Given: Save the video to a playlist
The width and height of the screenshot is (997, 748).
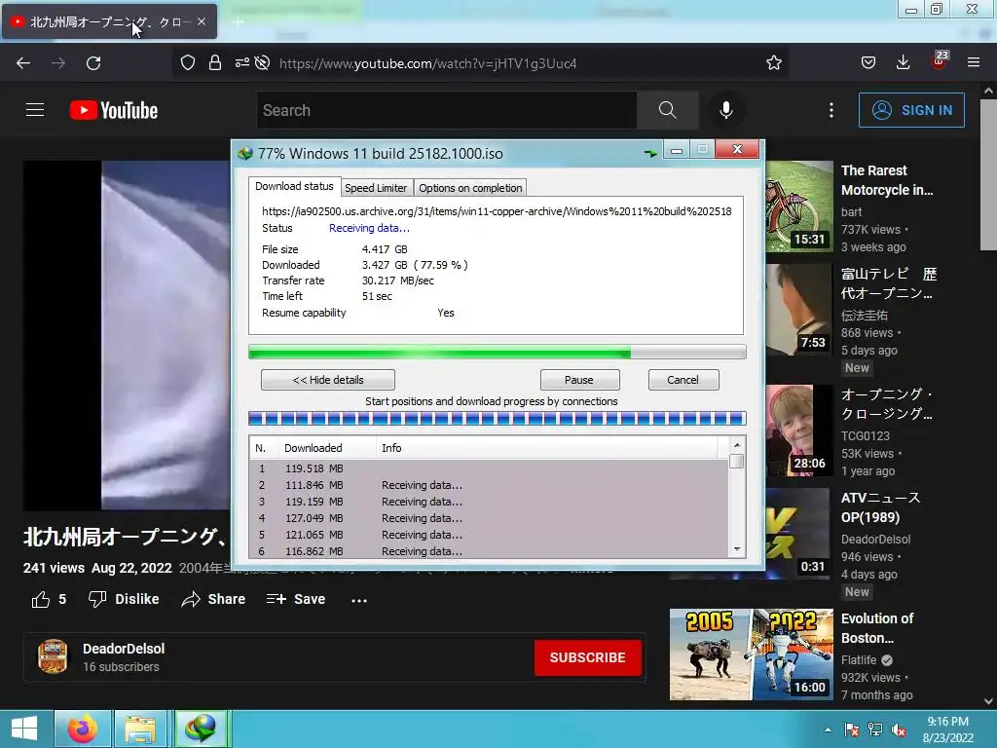Looking at the screenshot, I should click(296, 599).
